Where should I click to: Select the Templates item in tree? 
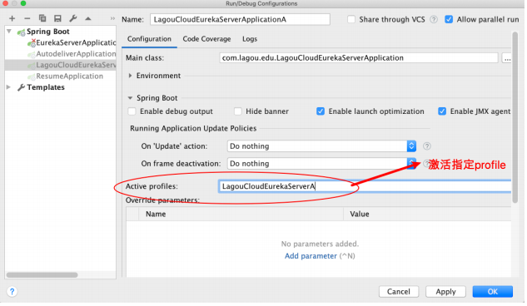coord(46,87)
